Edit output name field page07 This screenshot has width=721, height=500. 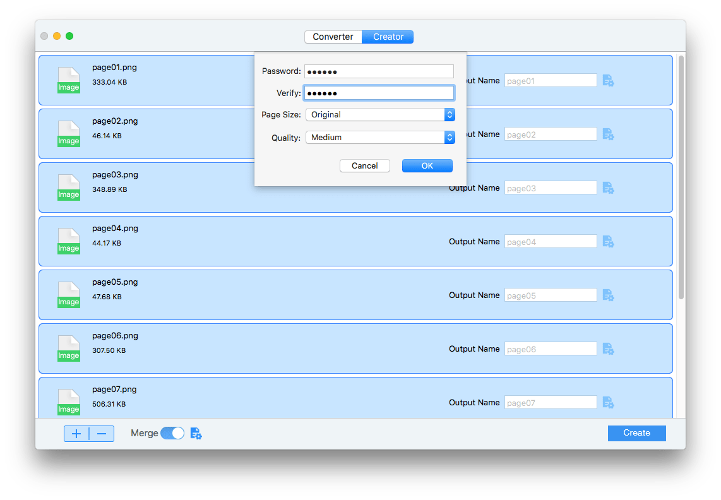coord(551,403)
